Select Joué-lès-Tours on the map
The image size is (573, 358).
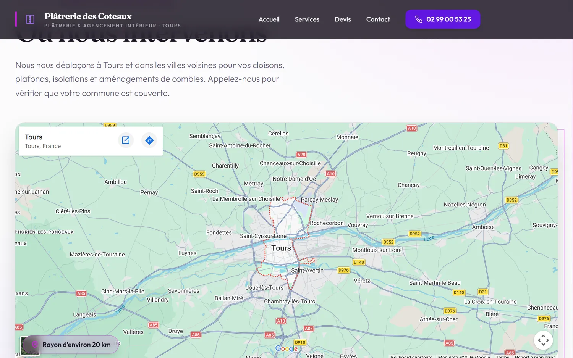tap(265, 288)
